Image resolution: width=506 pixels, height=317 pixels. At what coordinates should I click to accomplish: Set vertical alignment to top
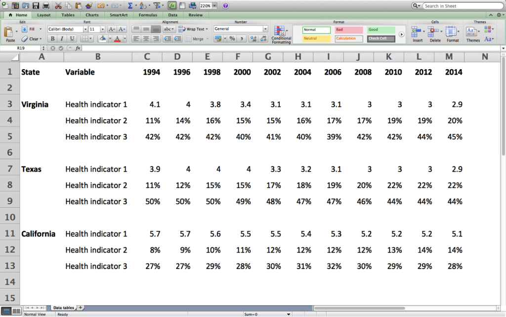pyautogui.click(x=136, y=29)
